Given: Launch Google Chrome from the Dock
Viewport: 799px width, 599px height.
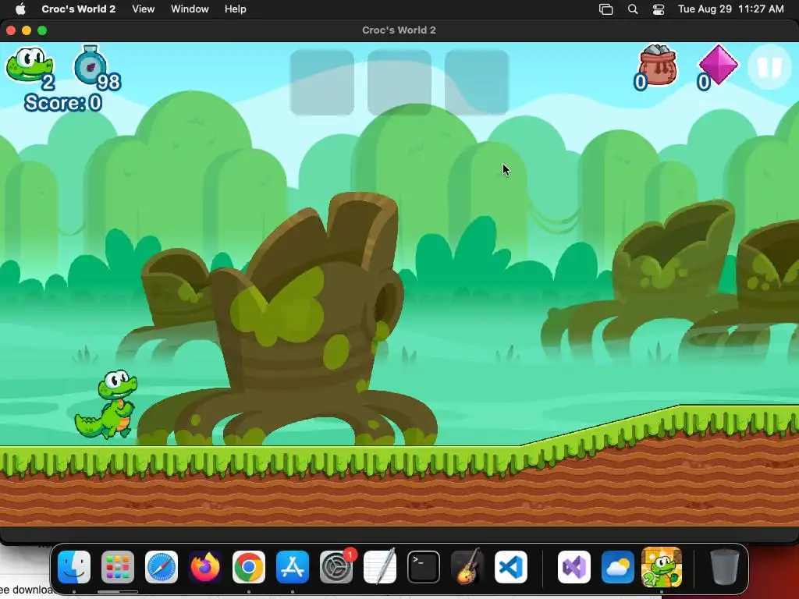Looking at the screenshot, I should (x=249, y=567).
